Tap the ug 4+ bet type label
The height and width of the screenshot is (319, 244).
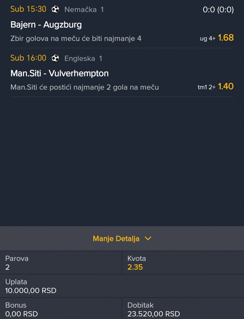207,38
